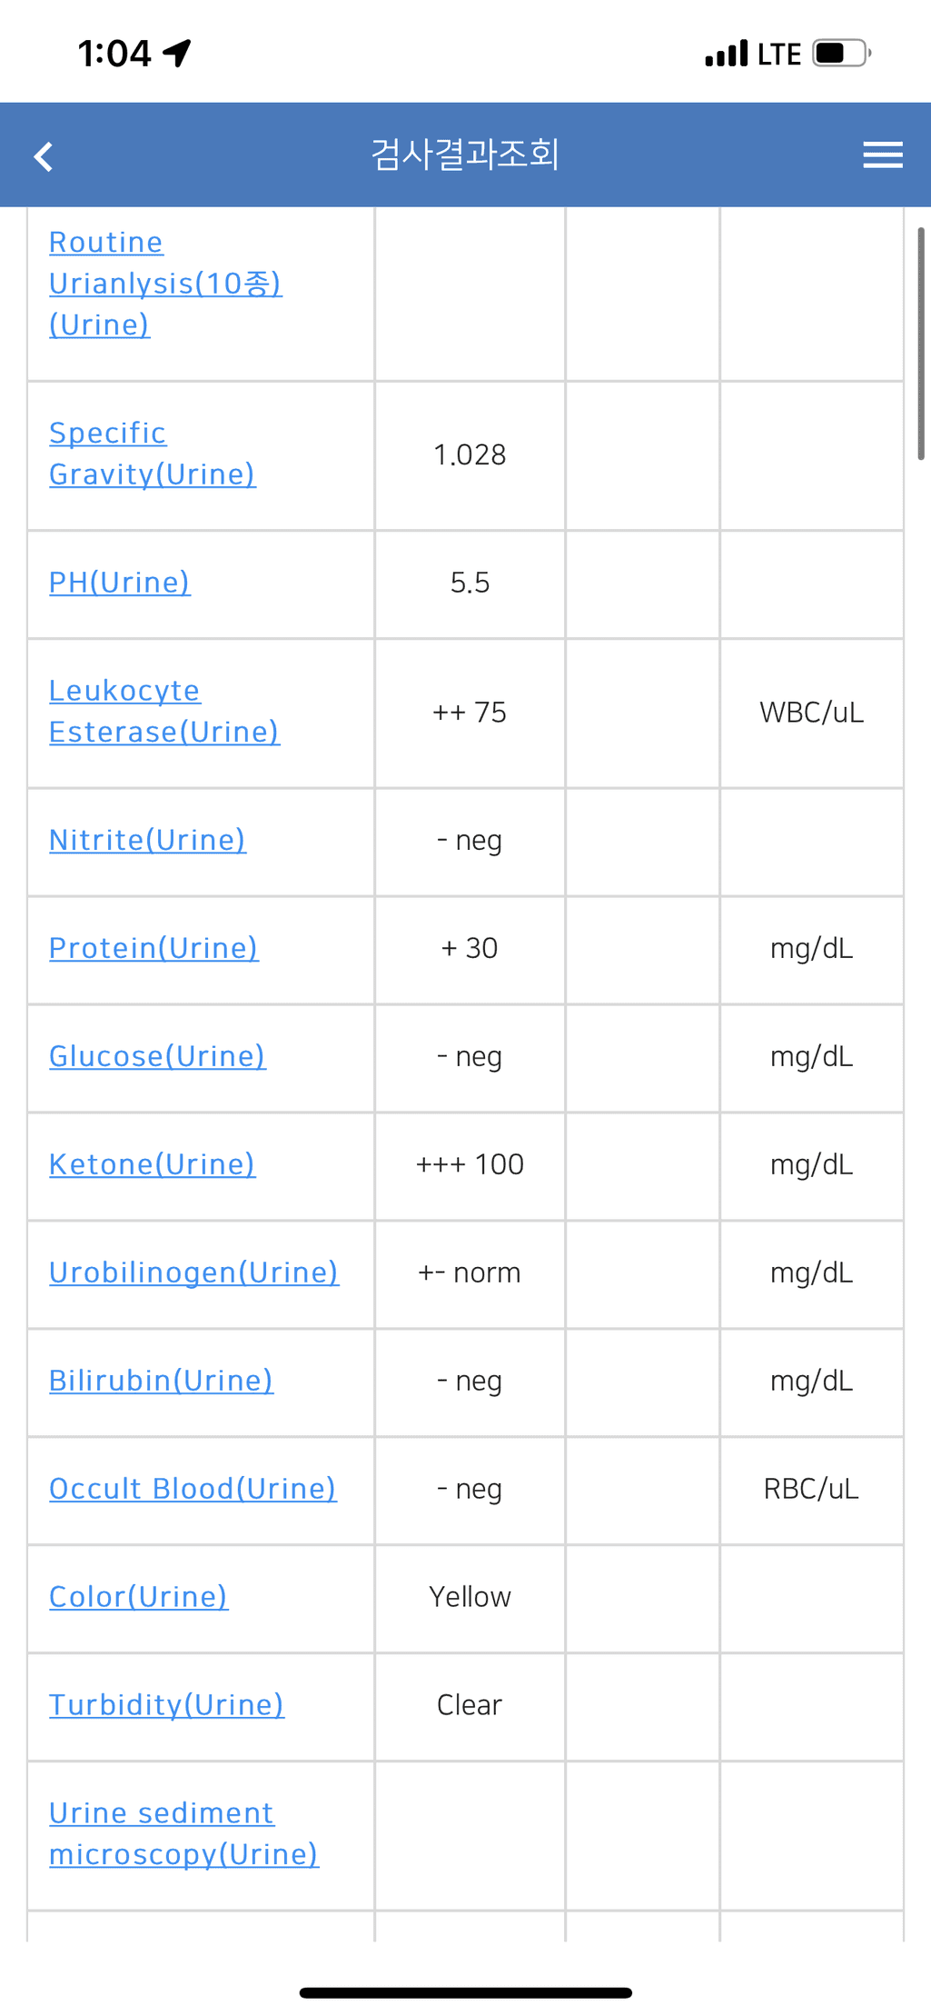The width and height of the screenshot is (931, 2016).
Task: Tap the Bilirubin(Urine) link
Action: tap(161, 1381)
